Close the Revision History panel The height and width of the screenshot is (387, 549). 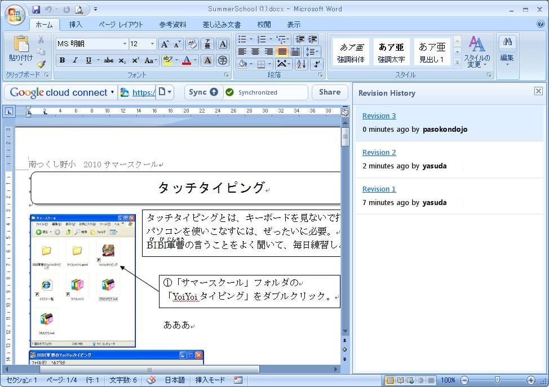click(538, 91)
